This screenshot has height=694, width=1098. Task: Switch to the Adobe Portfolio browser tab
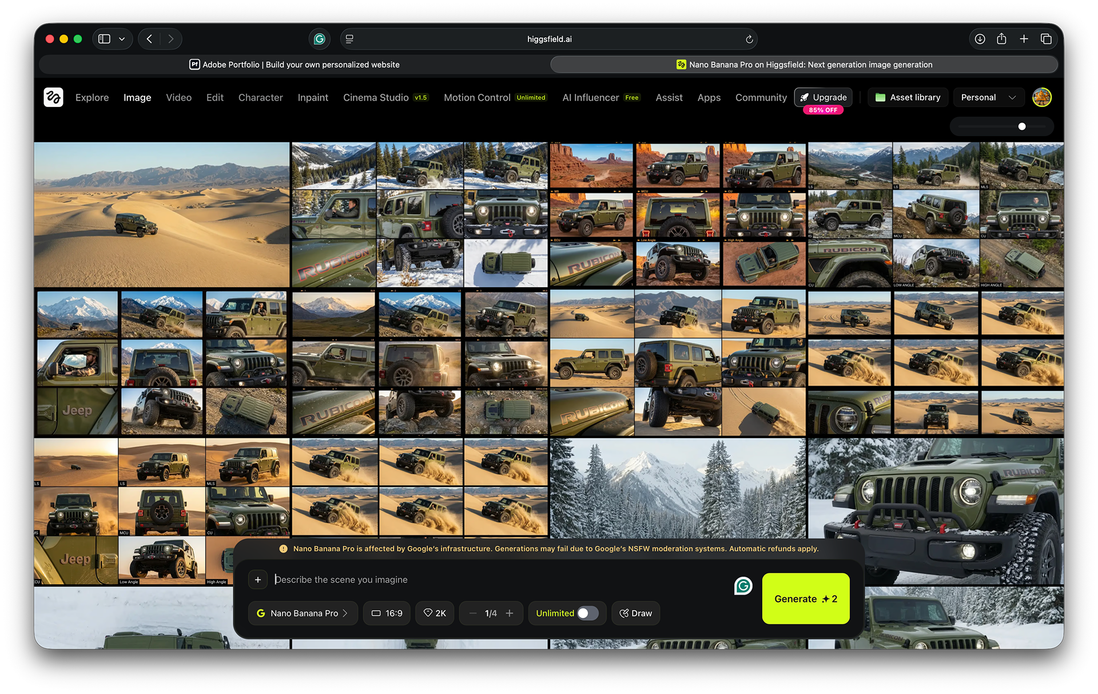295,65
